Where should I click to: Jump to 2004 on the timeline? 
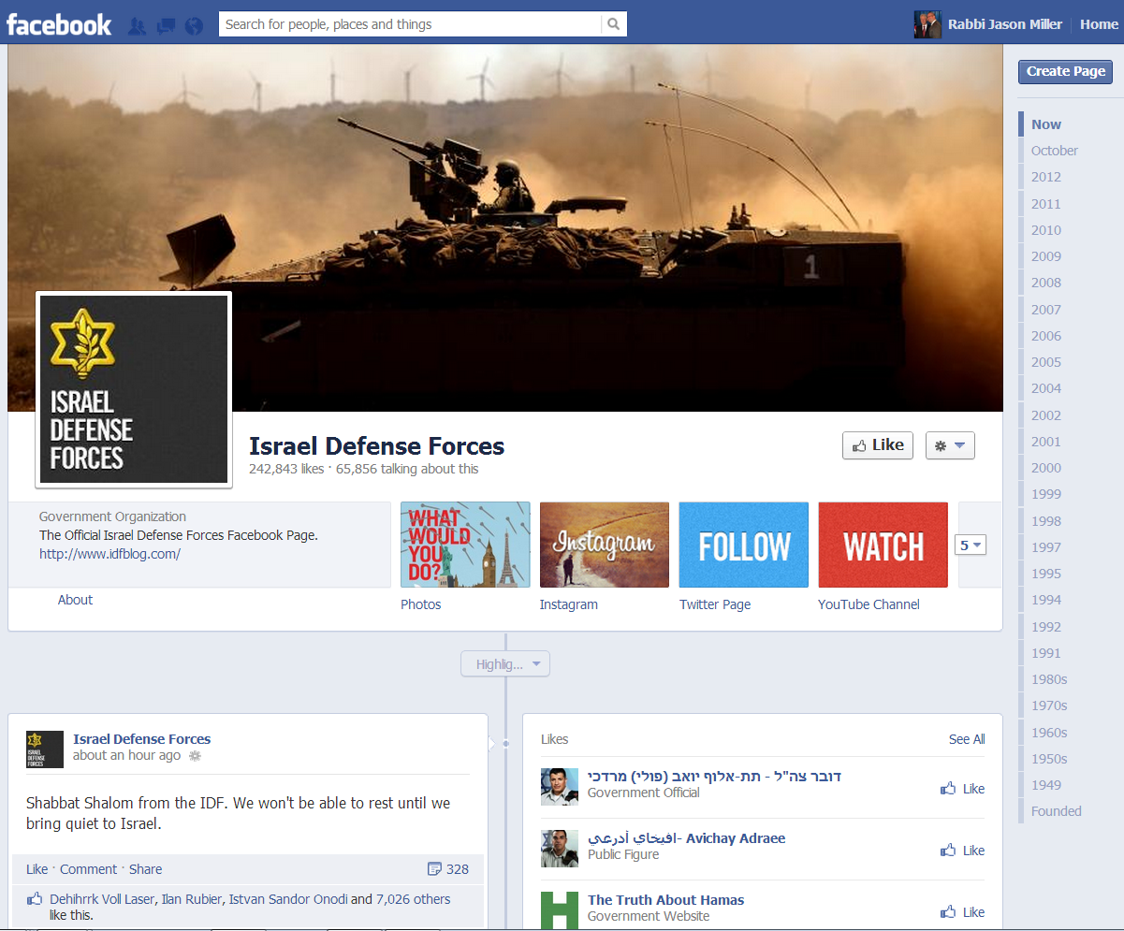(1046, 388)
